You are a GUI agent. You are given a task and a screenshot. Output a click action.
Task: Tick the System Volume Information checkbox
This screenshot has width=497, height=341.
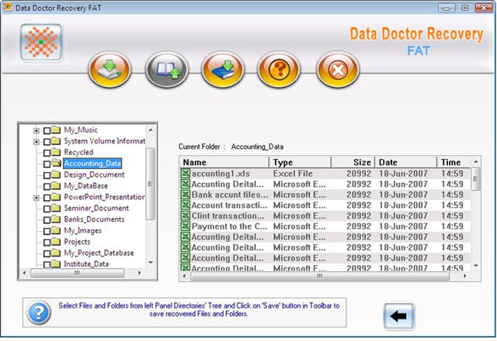pos(47,141)
